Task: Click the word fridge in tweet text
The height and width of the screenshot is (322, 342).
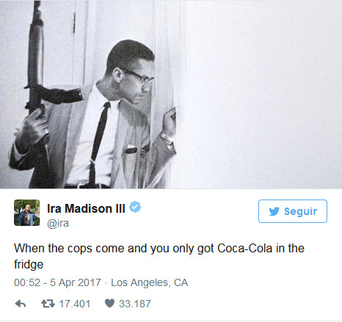Action: 29,265
